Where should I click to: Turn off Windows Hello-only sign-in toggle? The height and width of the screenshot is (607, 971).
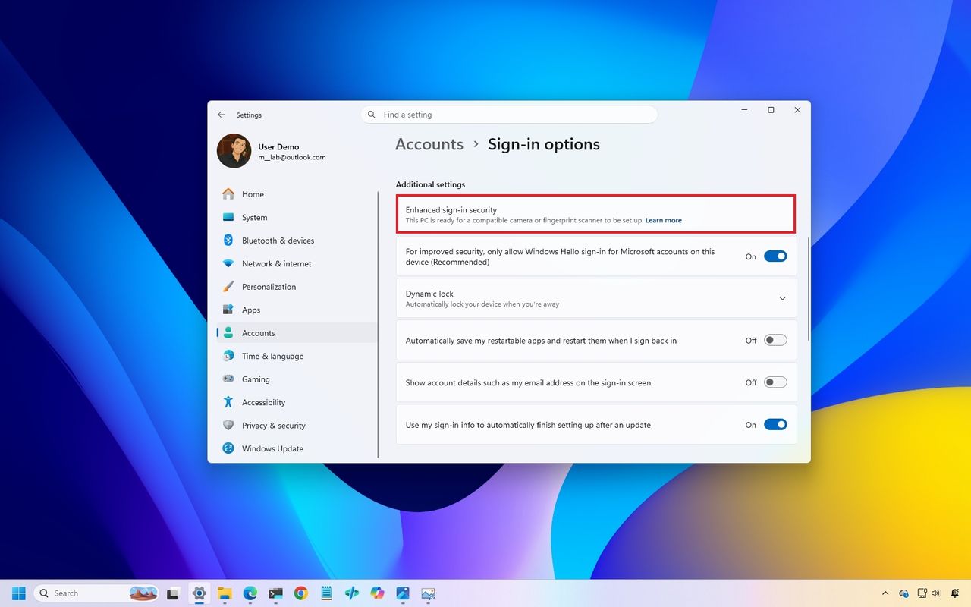pyautogui.click(x=775, y=256)
